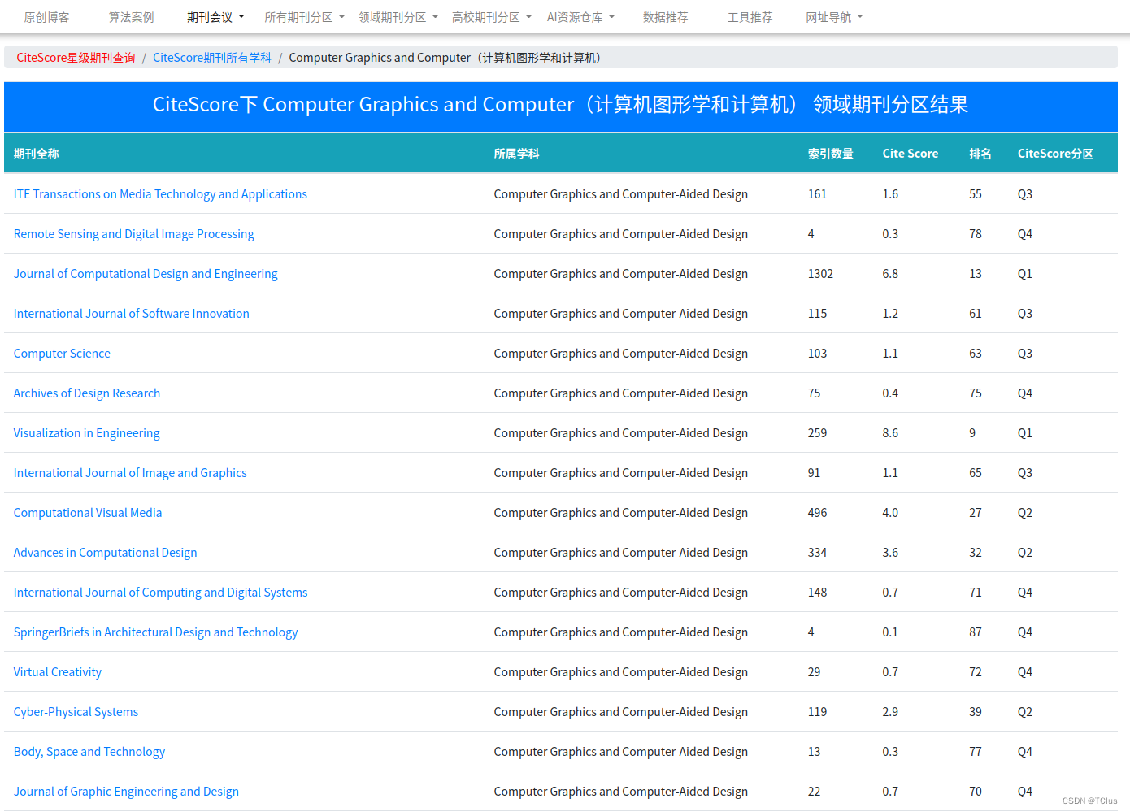
Task: Click the 索引数量 column header
Action: (830, 154)
